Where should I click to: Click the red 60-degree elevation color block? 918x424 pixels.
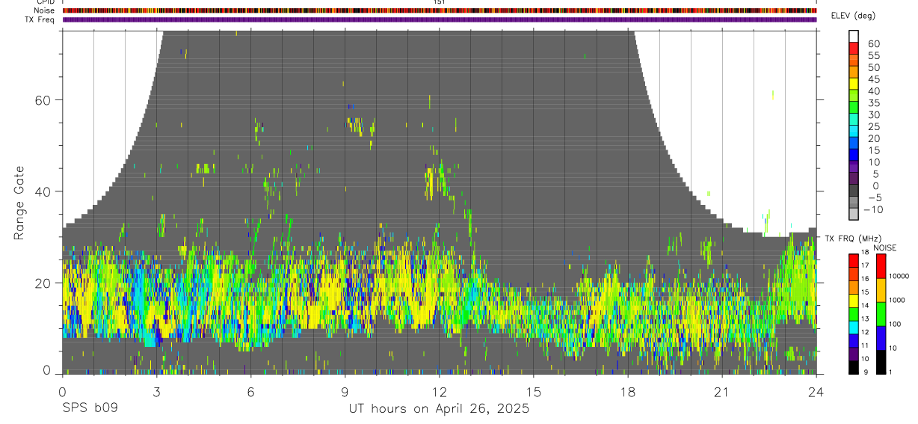point(854,49)
